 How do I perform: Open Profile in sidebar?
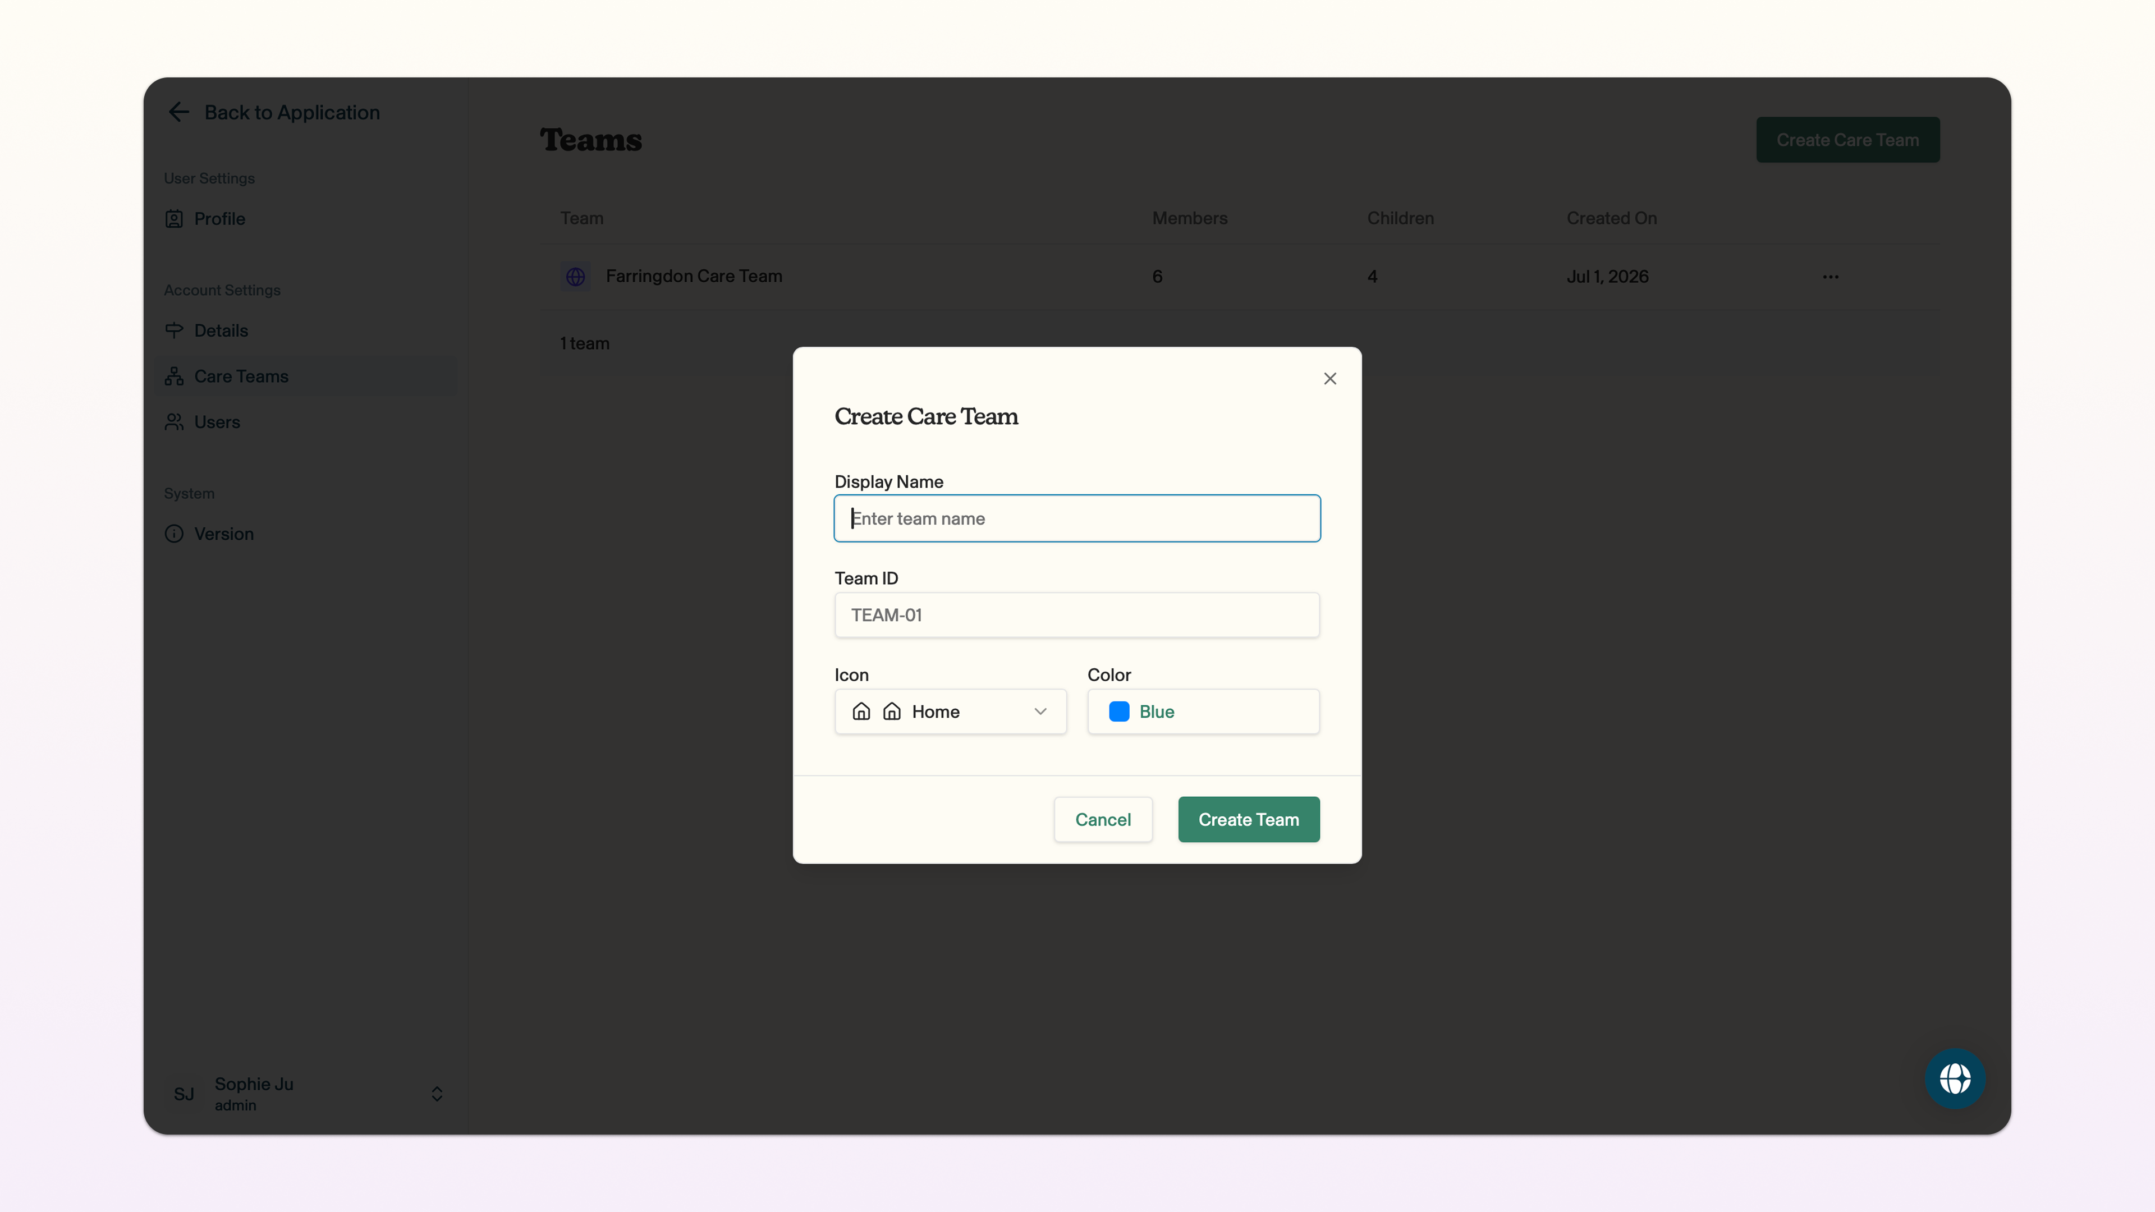pos(306,218)
